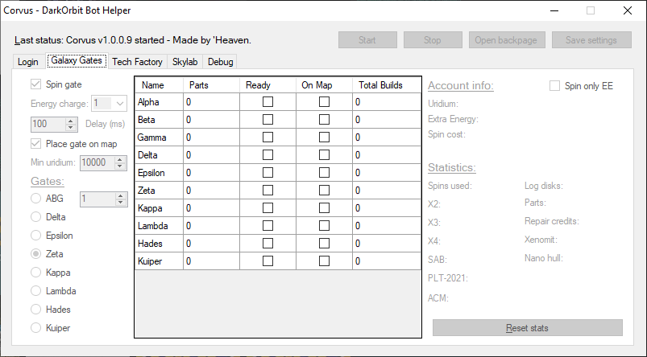The image size is (647, 357).
Task: Click Save settings button
Action: (x=591, y=40)
